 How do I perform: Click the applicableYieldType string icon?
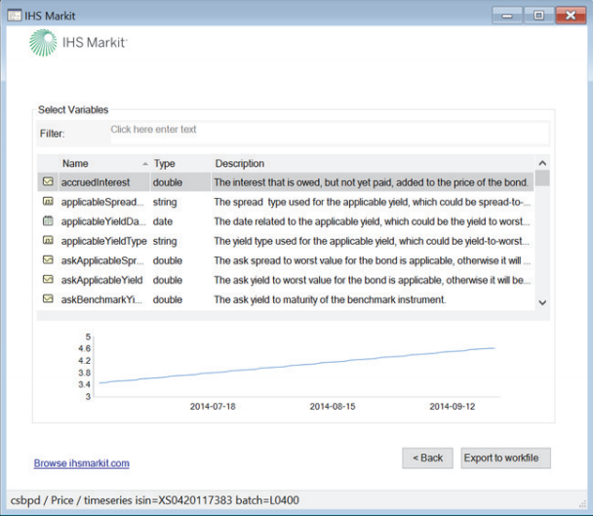pos(48,240)
